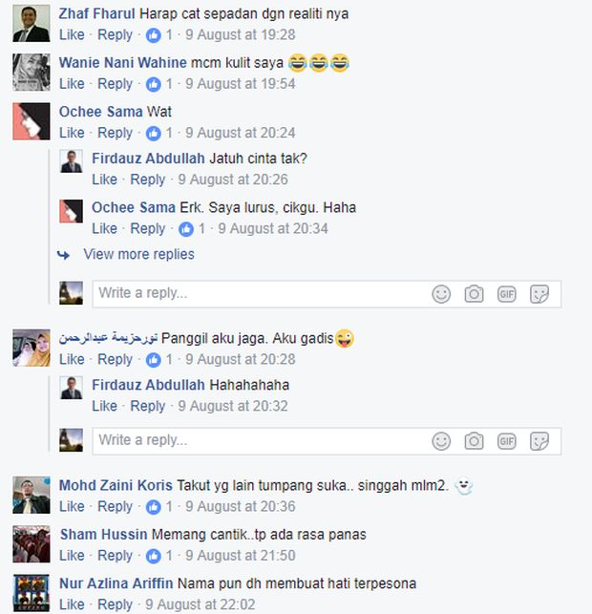Viewport: 592px width, 614px height.
Task: Like Sham Hussin's comment
Action: point(72,555)
